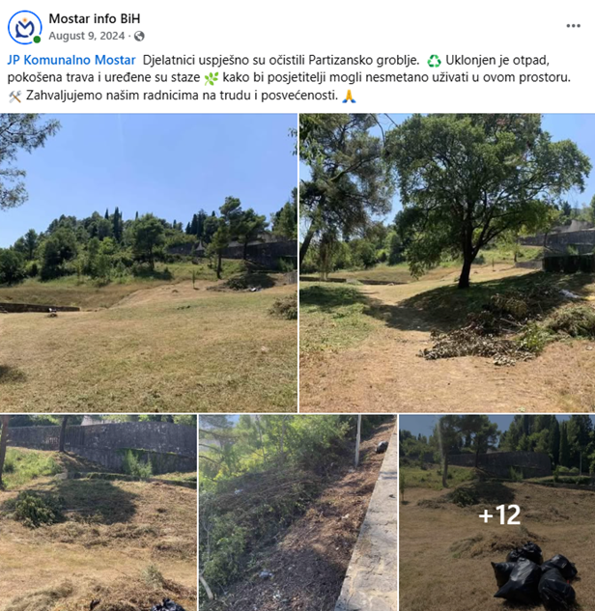Open the bottom-middle photo of stone path edge

[x=297, y=513]
